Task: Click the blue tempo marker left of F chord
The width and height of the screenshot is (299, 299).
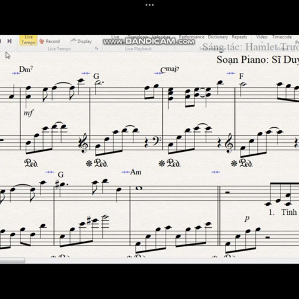Action: [x=231, y=74]
